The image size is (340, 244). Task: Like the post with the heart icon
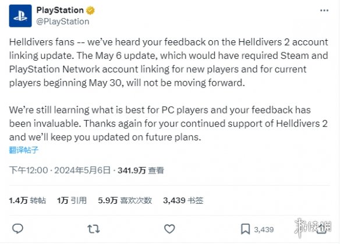coord(169,229)
